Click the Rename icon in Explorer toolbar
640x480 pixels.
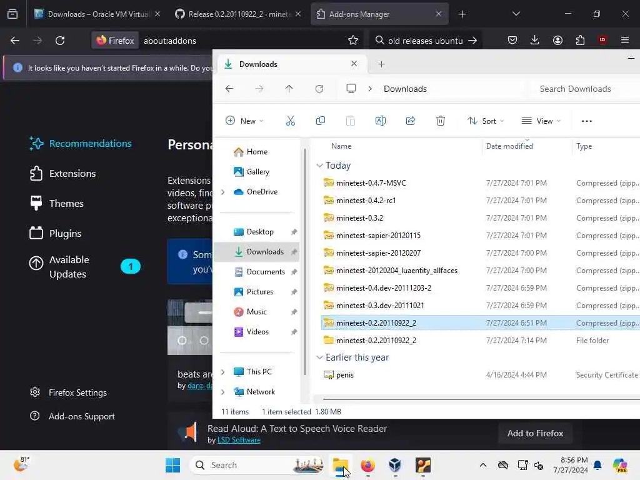(381, 121)
